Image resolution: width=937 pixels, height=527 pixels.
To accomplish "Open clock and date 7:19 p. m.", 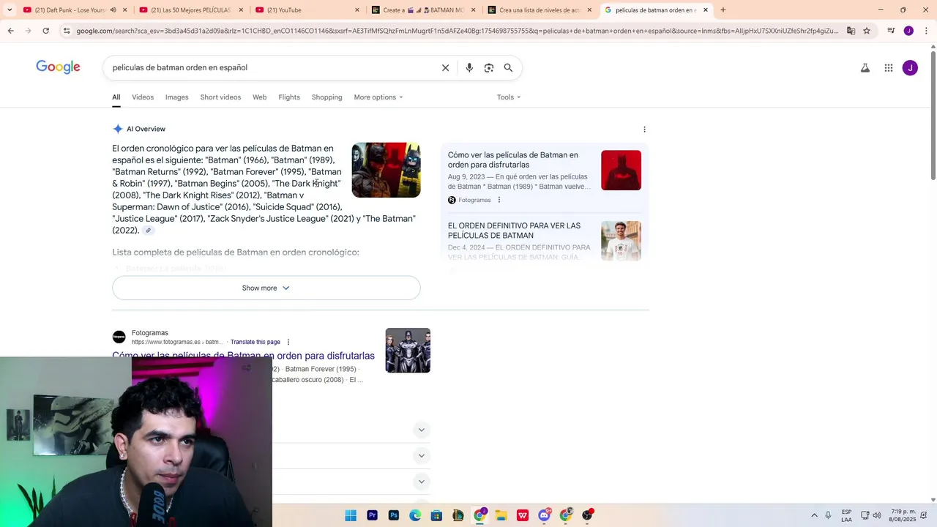I will pos(904,515).
